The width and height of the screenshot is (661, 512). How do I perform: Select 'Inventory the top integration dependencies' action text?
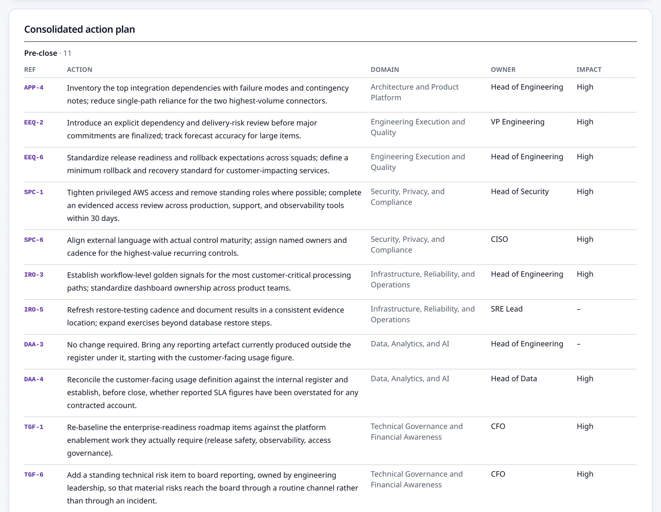208,94
